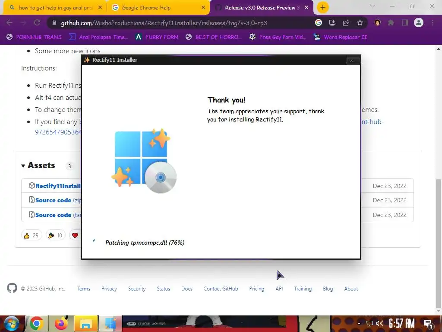
Task: Open the Status footer link
Action: (x=164, y=288)
